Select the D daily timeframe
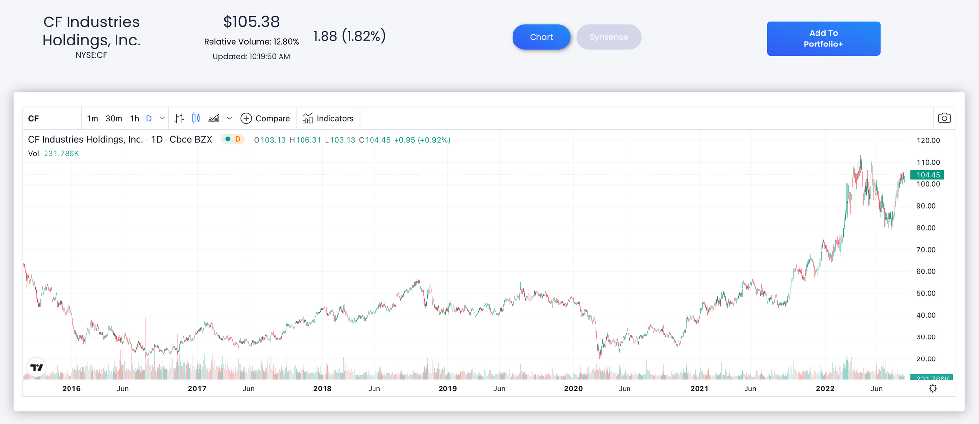Image resolution: width=979 pixels, height=424 pixels. tap(149, 118)
